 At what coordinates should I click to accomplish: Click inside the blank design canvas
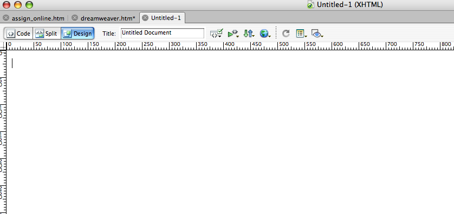point(230,132)
